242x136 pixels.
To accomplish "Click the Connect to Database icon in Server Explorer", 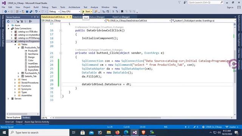I will (18, 21).
